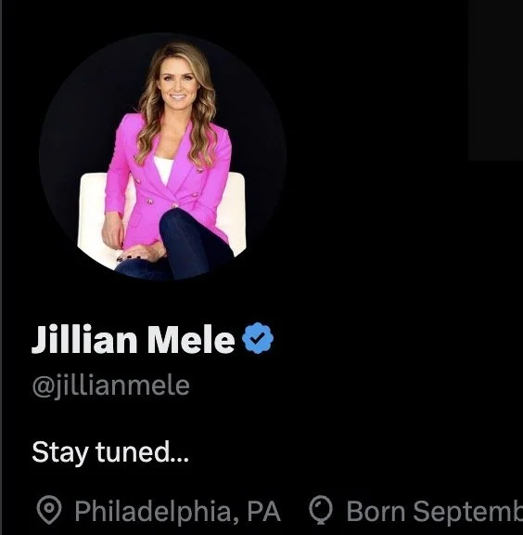The image size is (523, 535).
Task: Click the location pin icon
Action: [49, 510]
